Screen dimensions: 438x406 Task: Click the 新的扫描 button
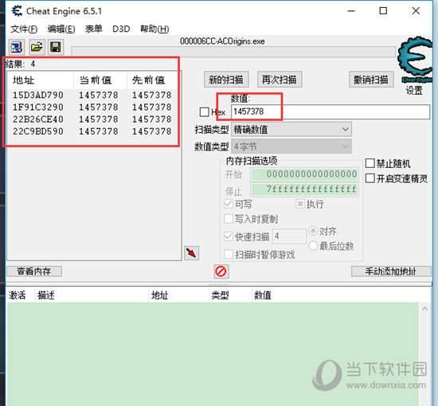226,80
